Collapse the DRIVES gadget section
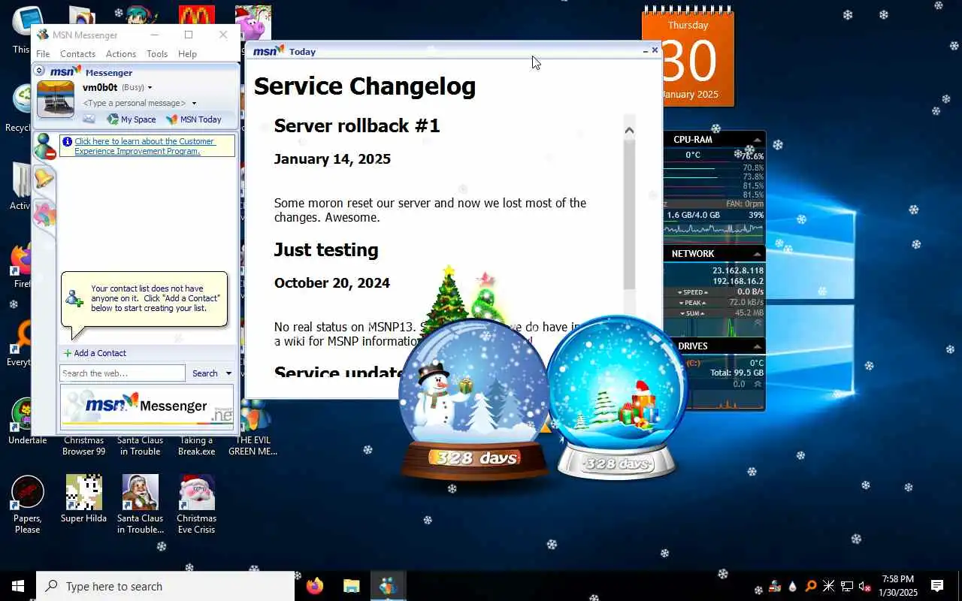The width and height of the screenshot is (962, 601). (757, 346)
